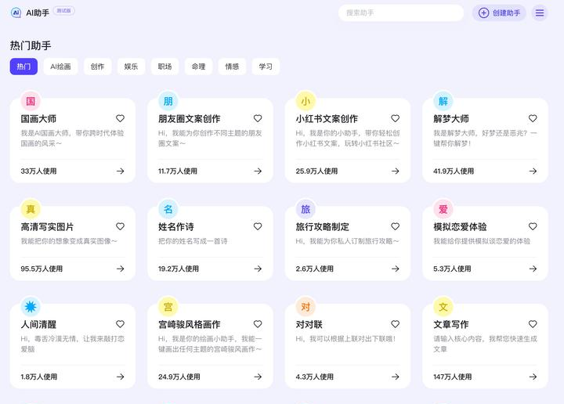Image resolution: width=564 pixels, height=404 pixels.
Task: Open the 学习 category tab
Action: 266,67
